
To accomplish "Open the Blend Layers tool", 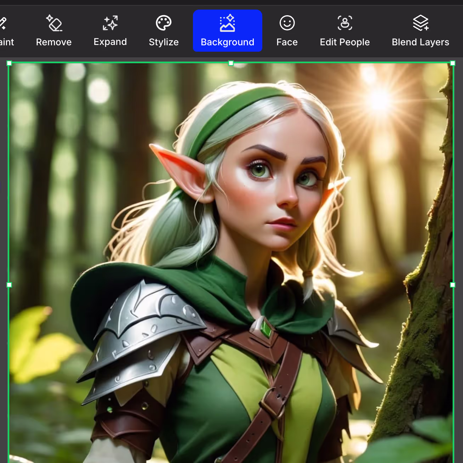I will [421, 31].
